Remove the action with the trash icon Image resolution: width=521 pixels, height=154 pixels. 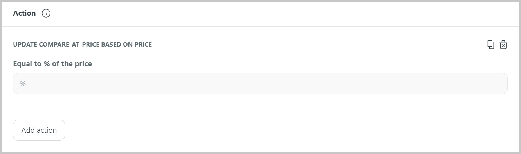503,45
